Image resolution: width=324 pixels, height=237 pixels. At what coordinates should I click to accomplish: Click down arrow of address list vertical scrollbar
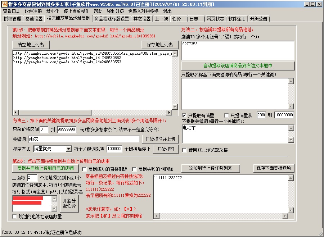175,107
